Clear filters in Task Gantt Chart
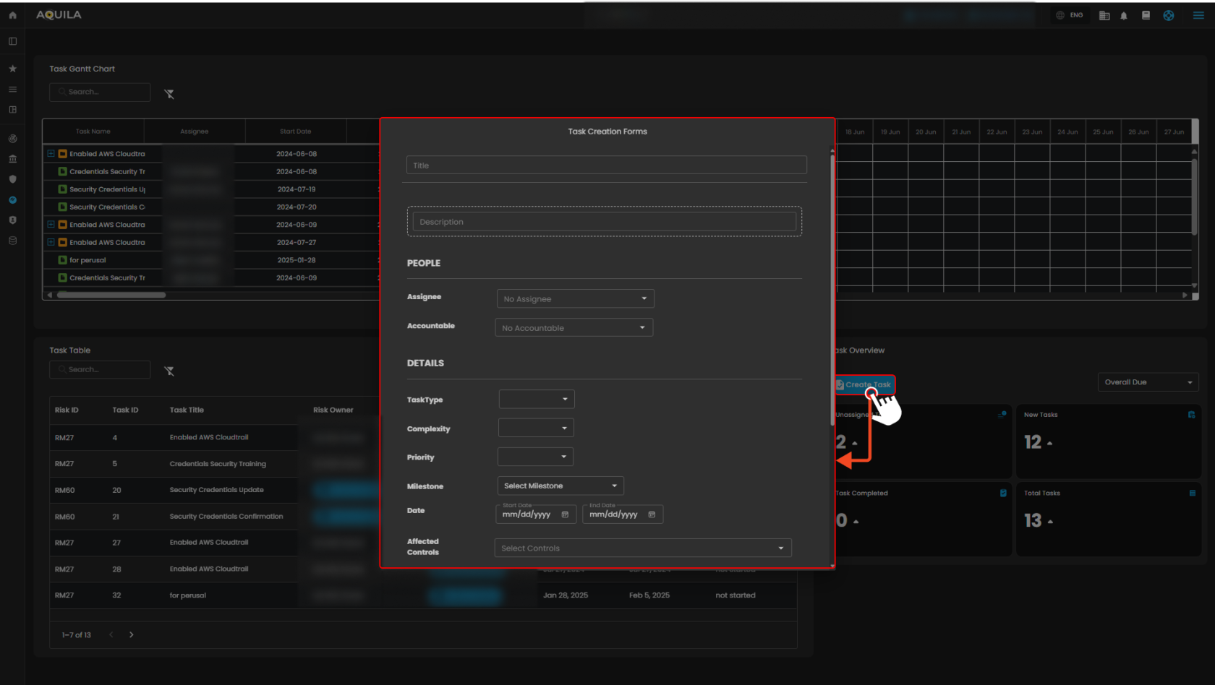The height and width of the screenshot is (685, 1215). (x=169, y=94)
